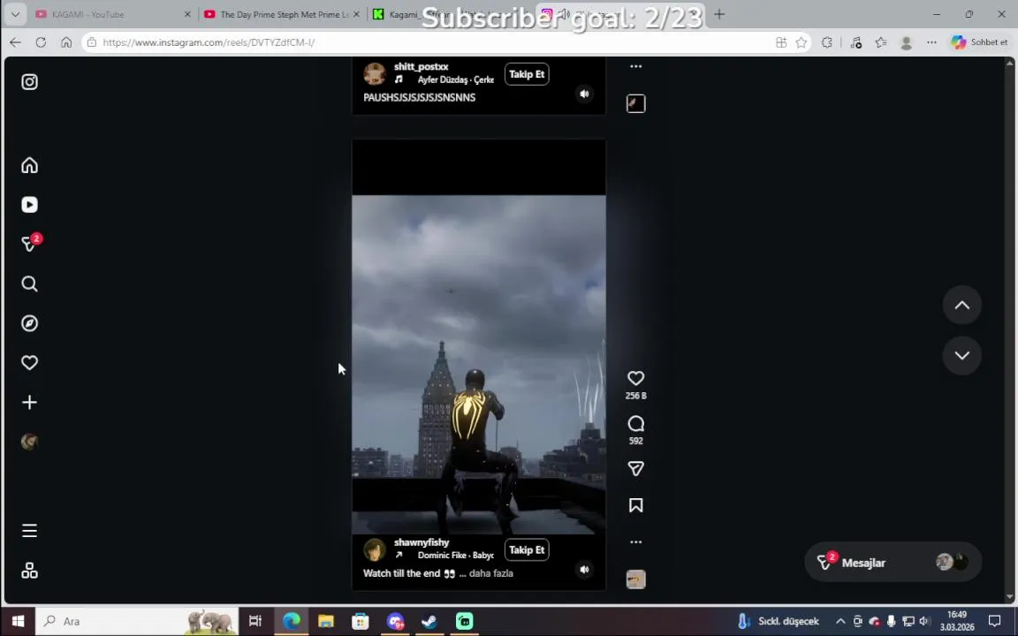Image resolution: width=1018 pixels, height=636 pixels.
Task: Save shawnyfishy reel with bookmark
Action: (635, 505)
